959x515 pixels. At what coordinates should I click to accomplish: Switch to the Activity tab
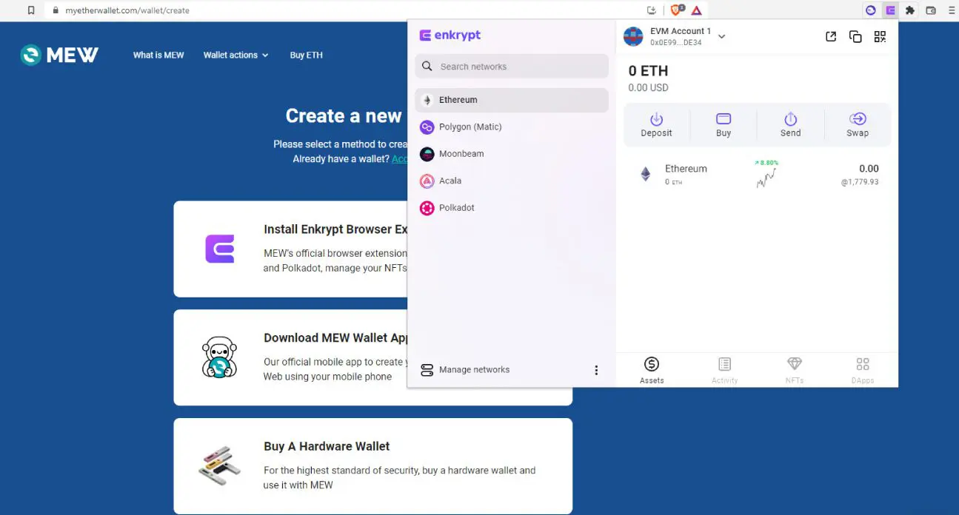coord(724,370)
